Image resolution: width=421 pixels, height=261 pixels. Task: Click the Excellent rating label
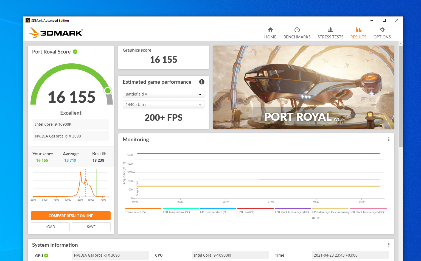pos(71,113)
